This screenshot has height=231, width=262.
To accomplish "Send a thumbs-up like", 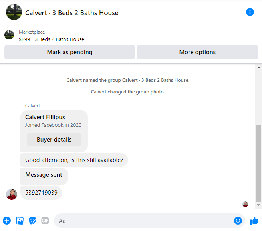I will point(254,221).
